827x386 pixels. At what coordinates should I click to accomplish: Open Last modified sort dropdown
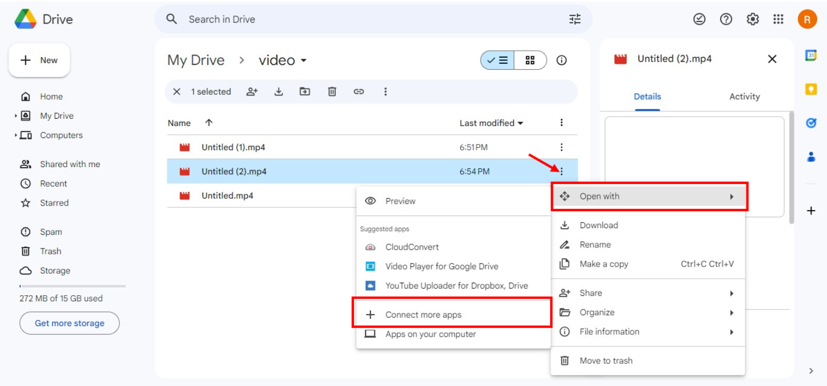click(x=491, y=123)
